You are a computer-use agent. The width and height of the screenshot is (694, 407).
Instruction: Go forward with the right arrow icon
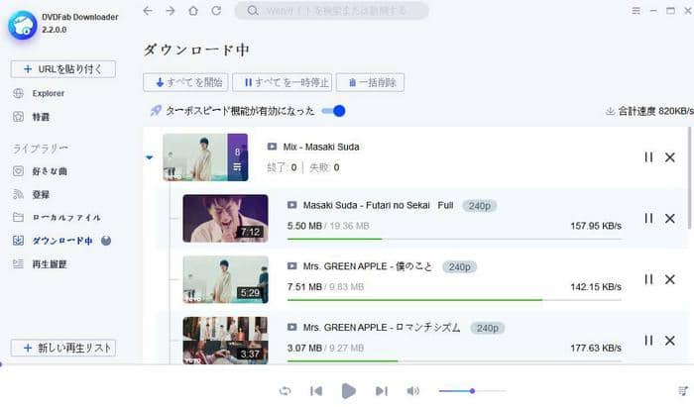[171, 11]
